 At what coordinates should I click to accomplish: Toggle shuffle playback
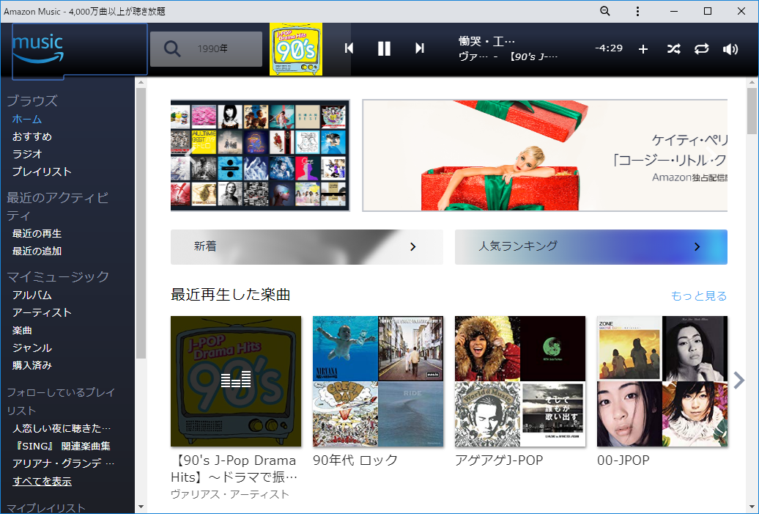(673, 49)
